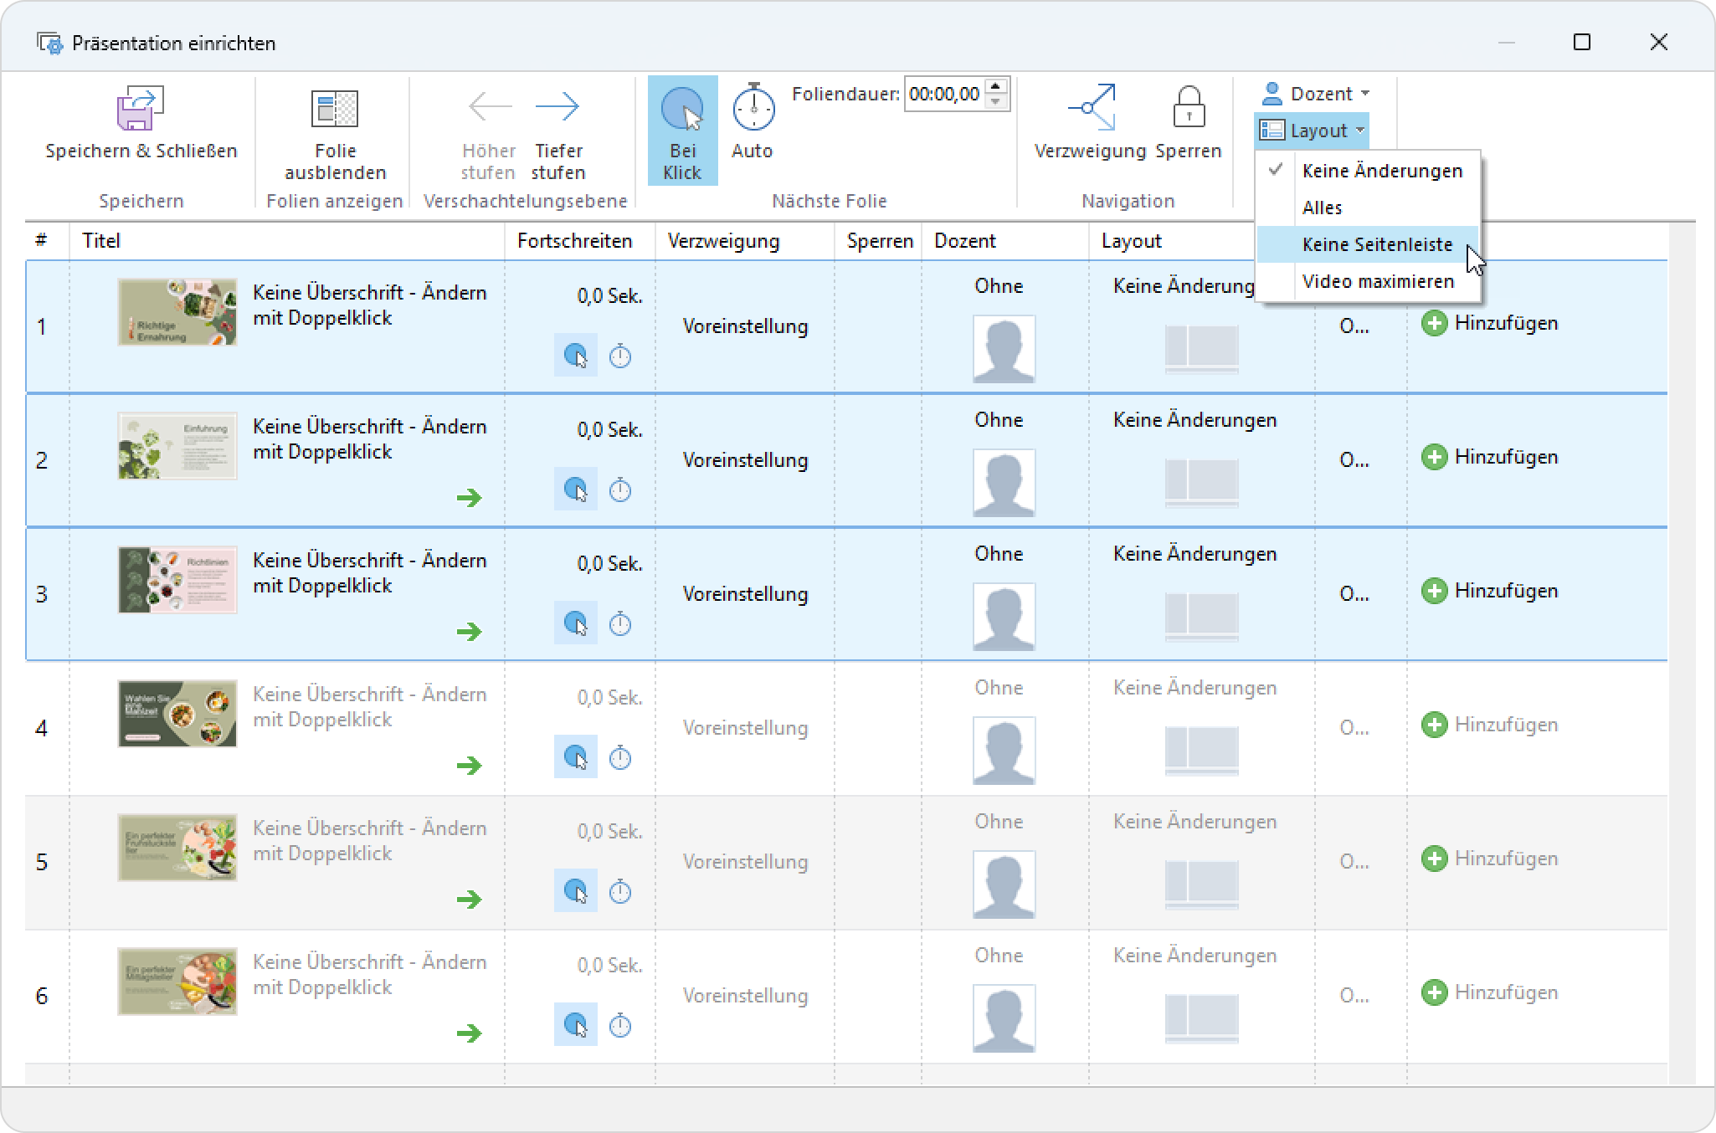Image resolution: width=1716 pixels, height=1133 pixels.
Task: Click Hinzufügen for slide 1
Action: click(1490, 323)
